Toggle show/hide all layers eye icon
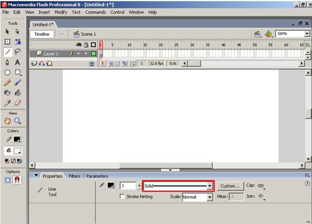This screenshot has width=312, height=224. click(x=79, y=45)
